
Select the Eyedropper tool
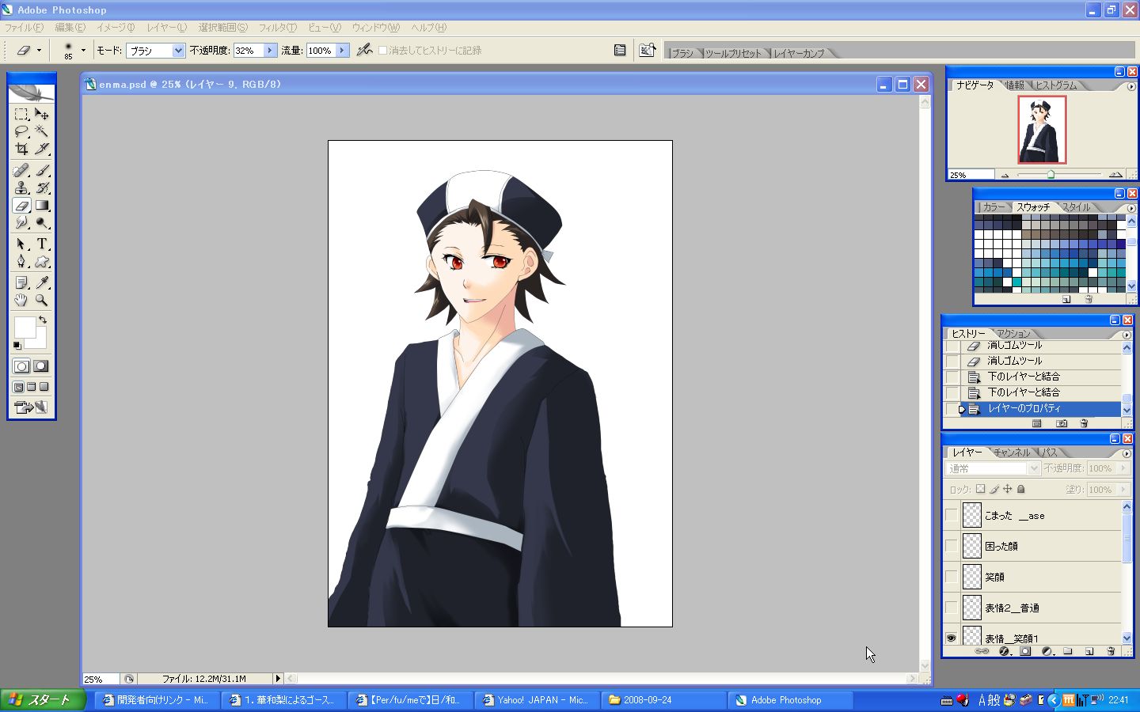click(42, 282)
